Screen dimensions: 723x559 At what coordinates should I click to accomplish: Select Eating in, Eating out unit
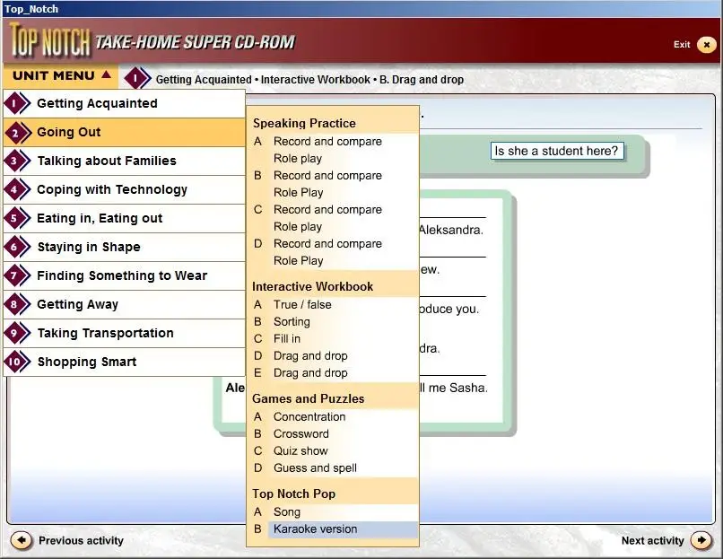[124, 218]
